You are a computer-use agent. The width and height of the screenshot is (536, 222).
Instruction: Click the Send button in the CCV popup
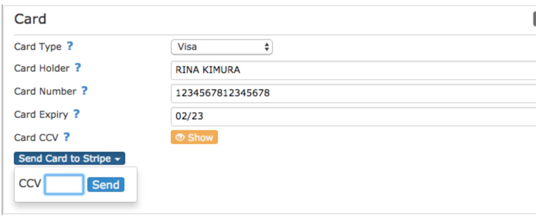pyautogui.click(x=106, y=185)
